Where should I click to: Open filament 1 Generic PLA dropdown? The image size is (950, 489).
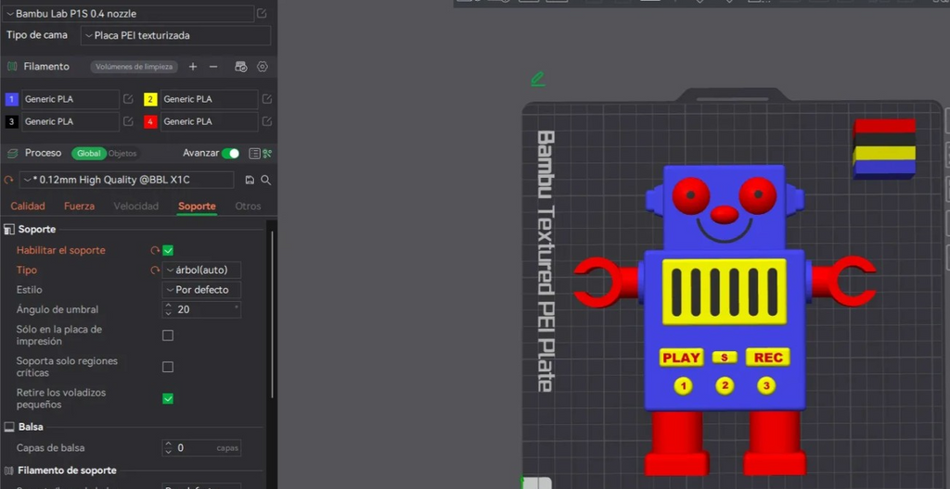tap(71, 99)
